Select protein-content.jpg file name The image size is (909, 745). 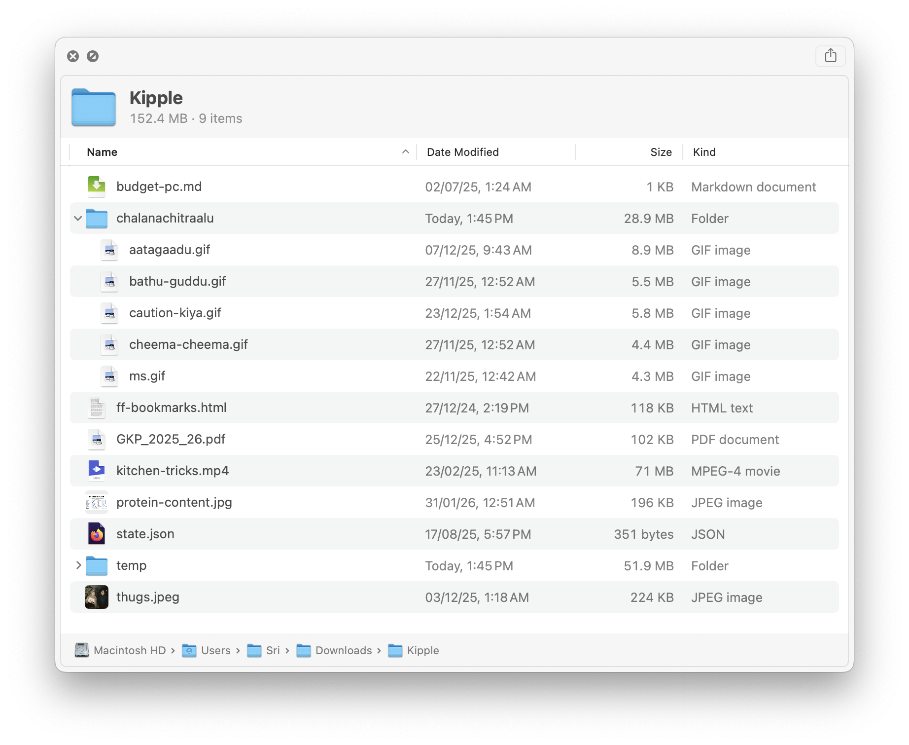[x=174, y=502]
